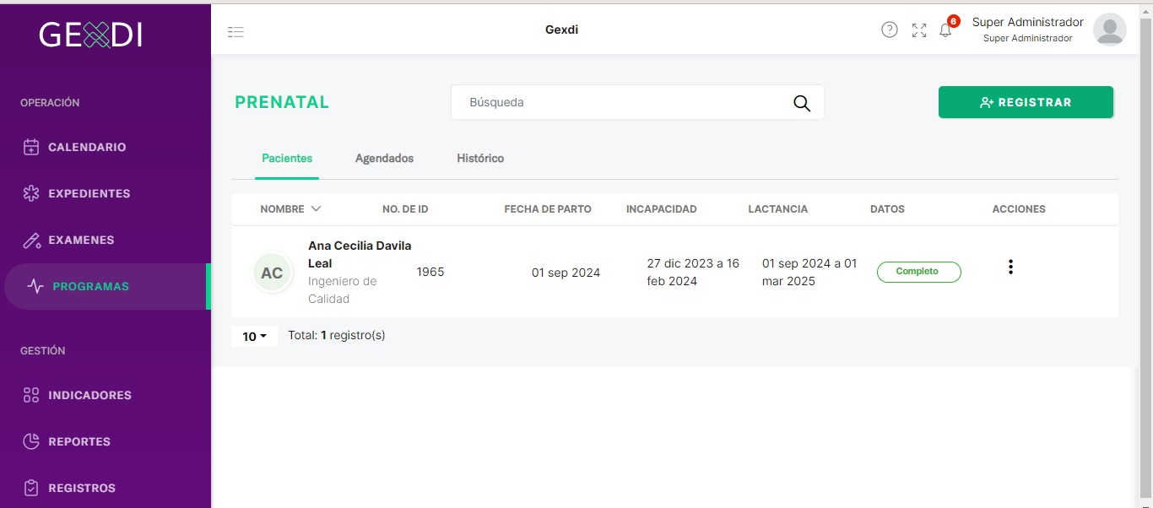Click lactancia range 01 sep 2024 a 01 mar 2025
This screenshot has height=508, width=1153.
tap(809, 272)
